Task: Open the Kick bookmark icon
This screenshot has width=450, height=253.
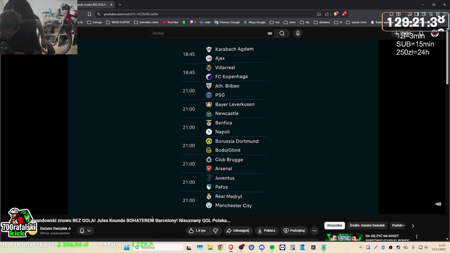Action: (x=184, y=22)
